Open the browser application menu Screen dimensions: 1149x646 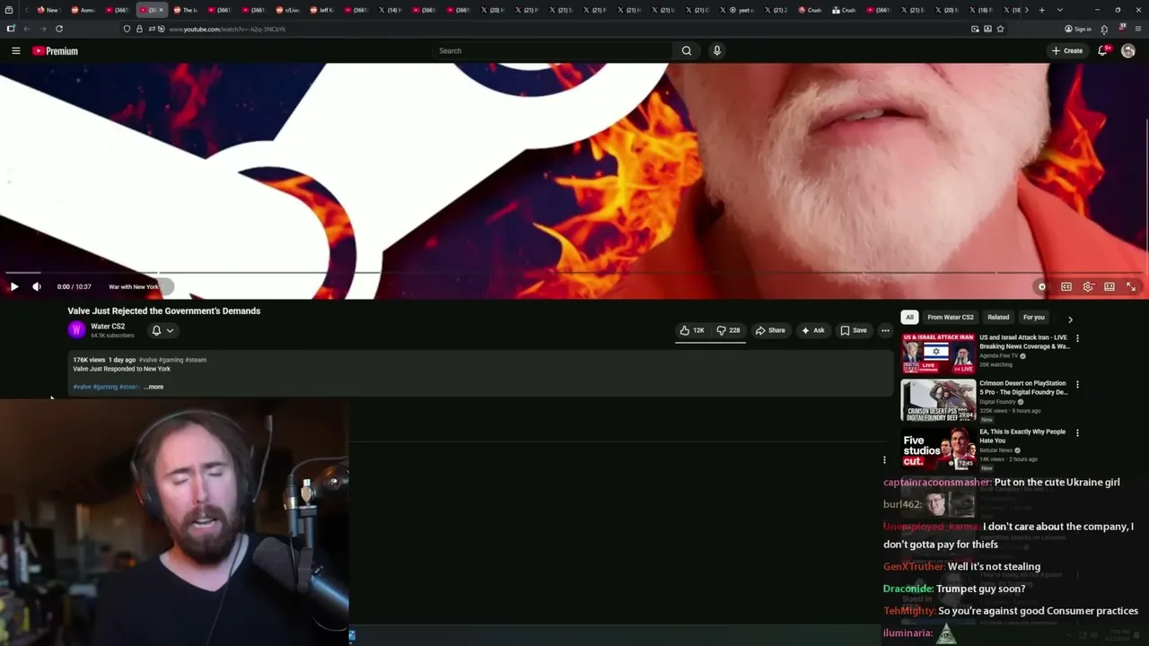[1136, 29]
